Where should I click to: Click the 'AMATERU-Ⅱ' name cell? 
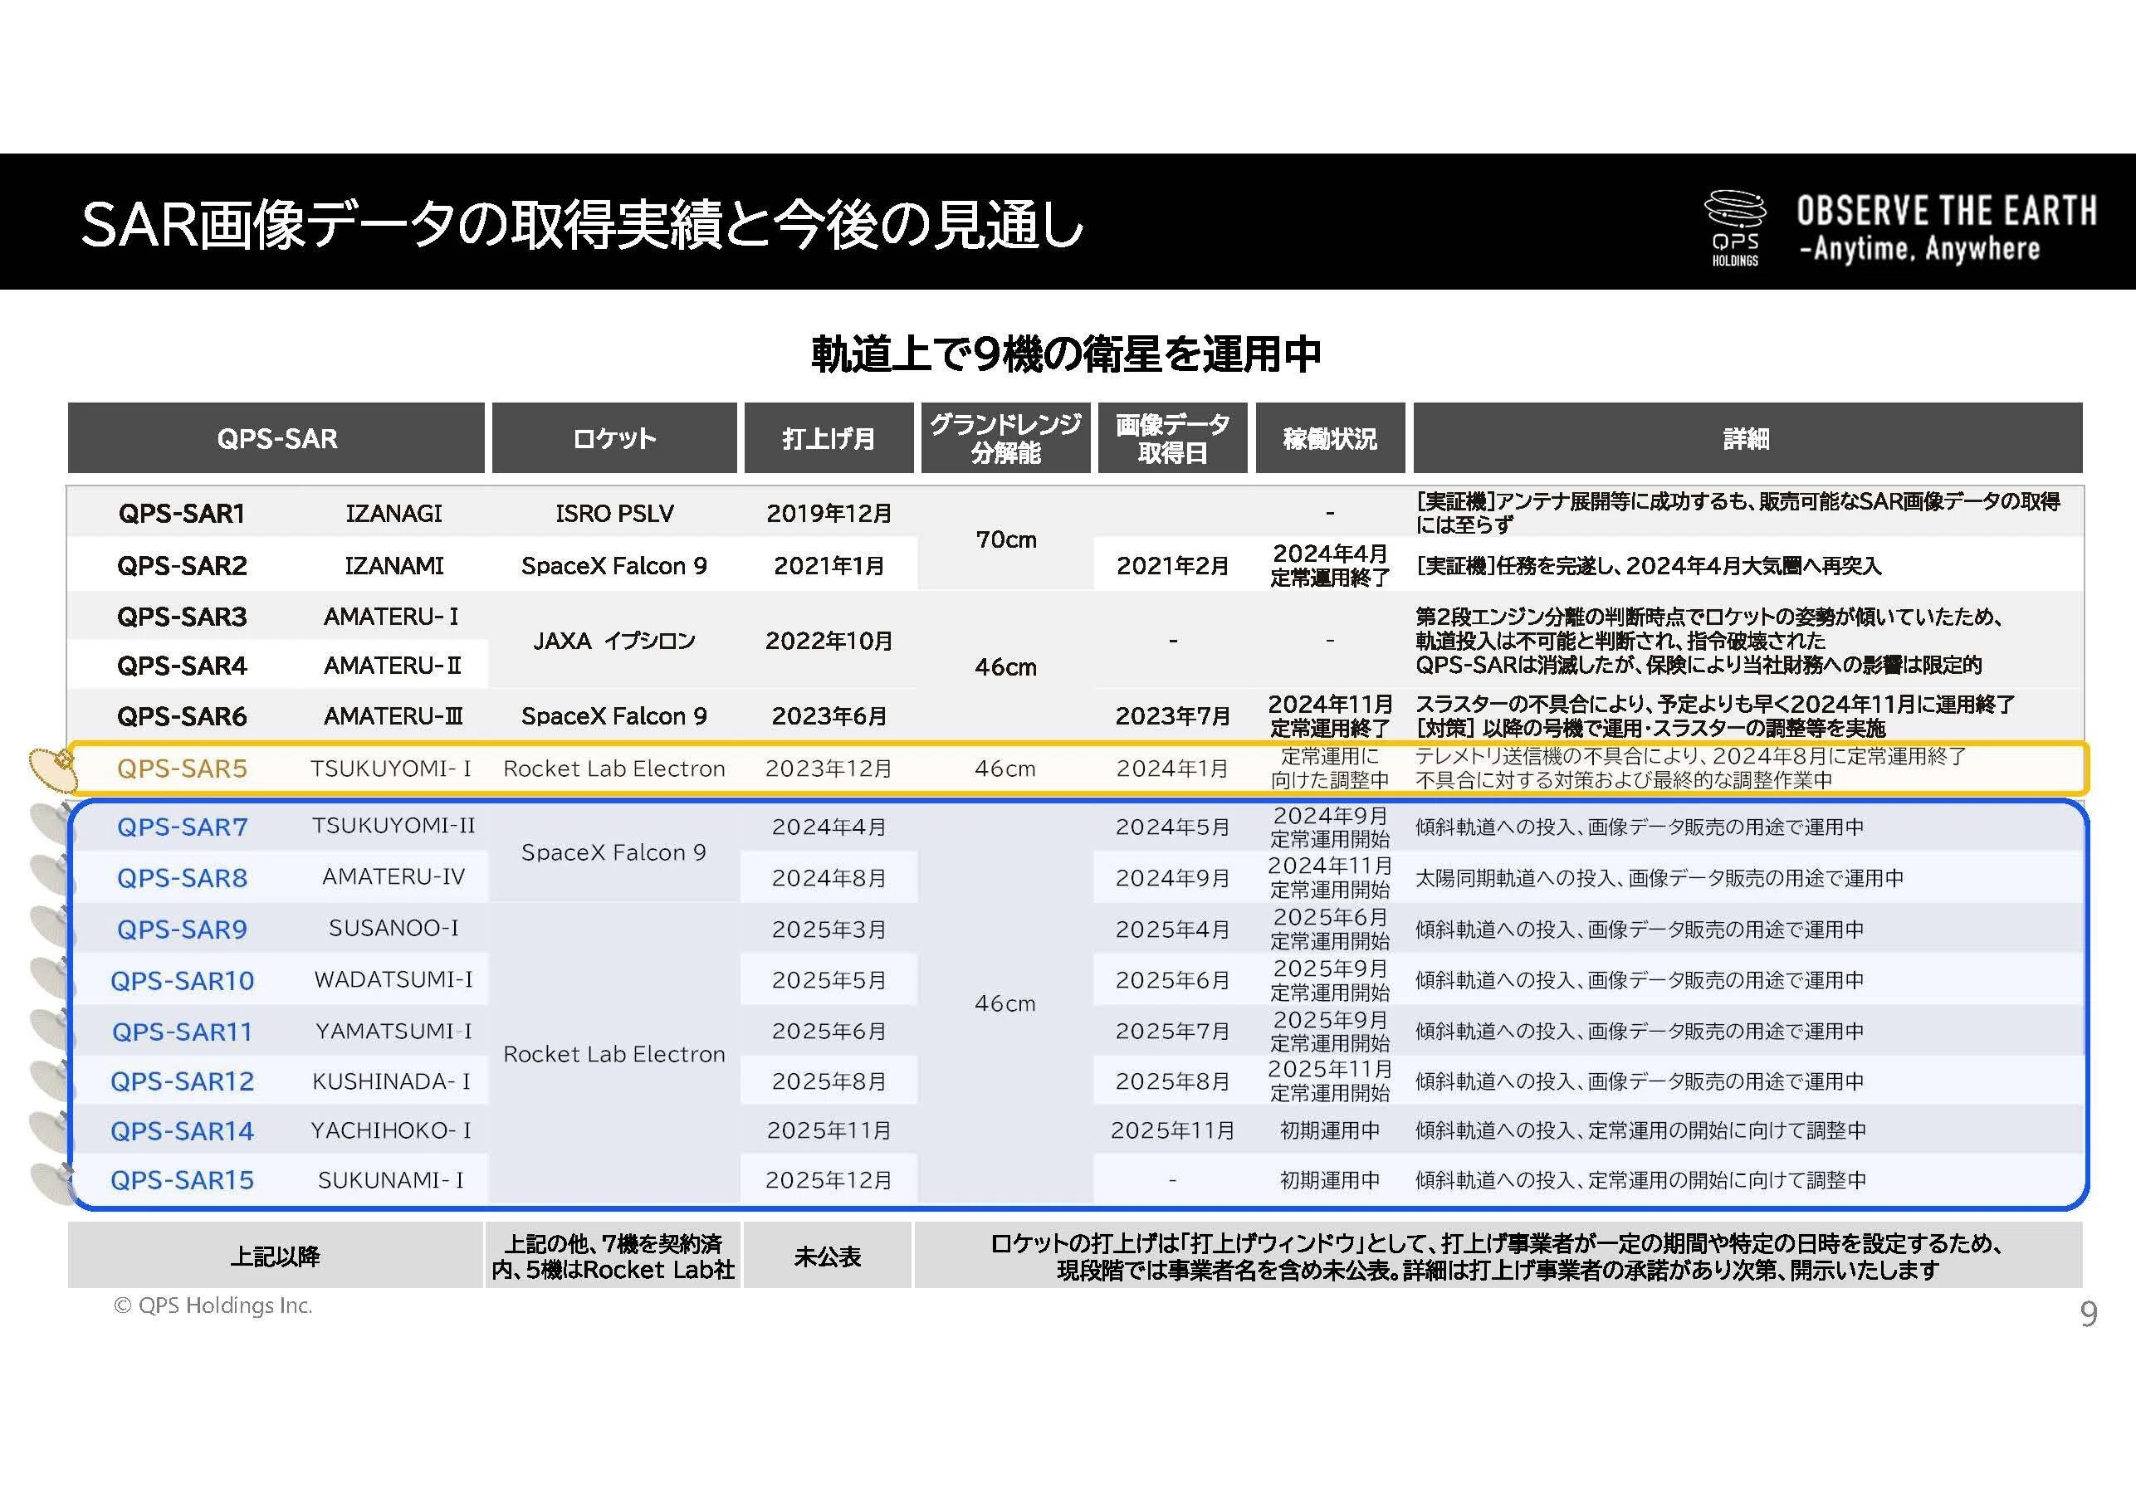tap(392, 666)
